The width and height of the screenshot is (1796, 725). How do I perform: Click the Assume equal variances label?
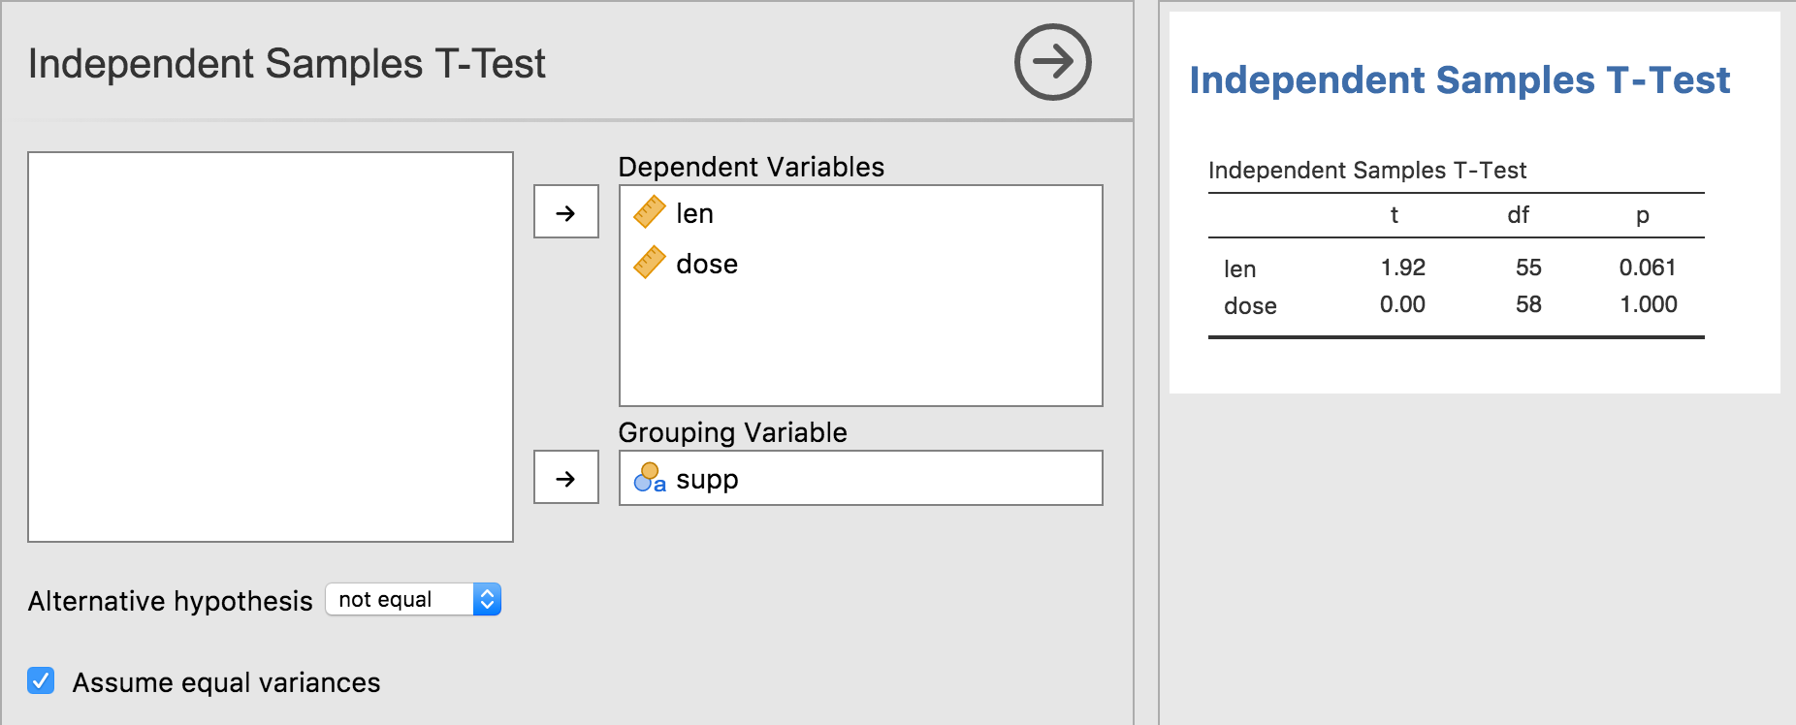click(x=226, y=682)
